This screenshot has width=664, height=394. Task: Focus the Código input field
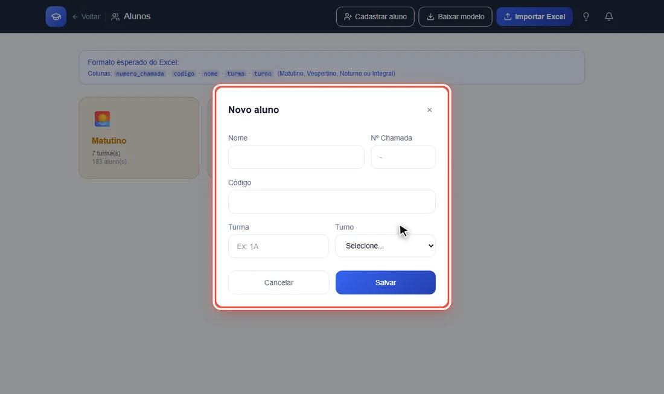331,202
